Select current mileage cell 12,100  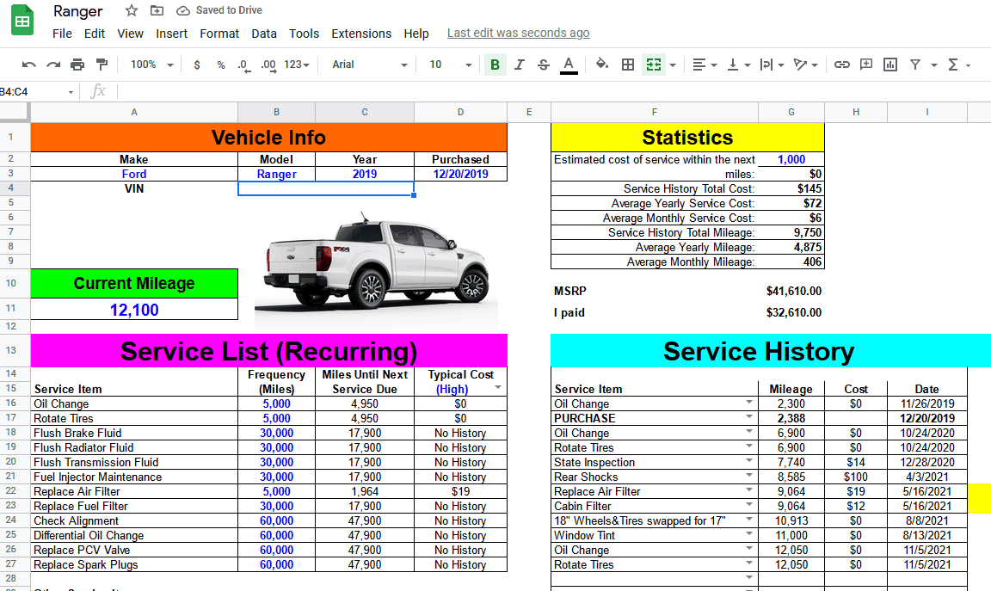pyautogui.click(x=134, y=310)
